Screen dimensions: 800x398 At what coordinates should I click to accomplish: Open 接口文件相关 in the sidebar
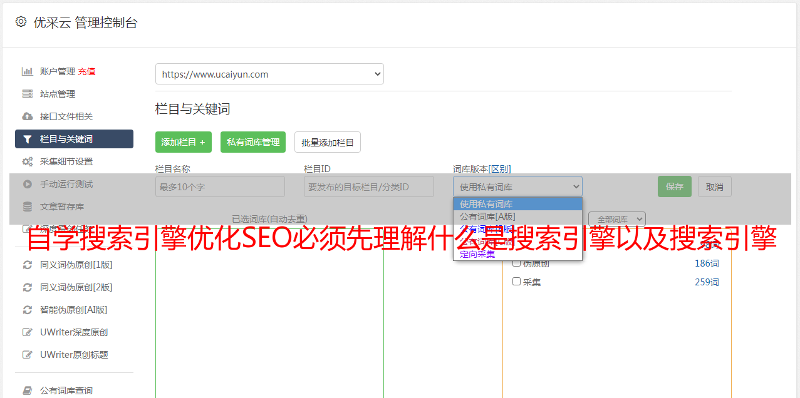[66, 116]
